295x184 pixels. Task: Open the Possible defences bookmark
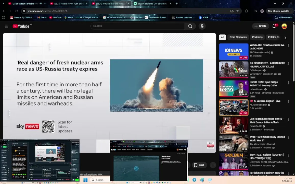183,17
